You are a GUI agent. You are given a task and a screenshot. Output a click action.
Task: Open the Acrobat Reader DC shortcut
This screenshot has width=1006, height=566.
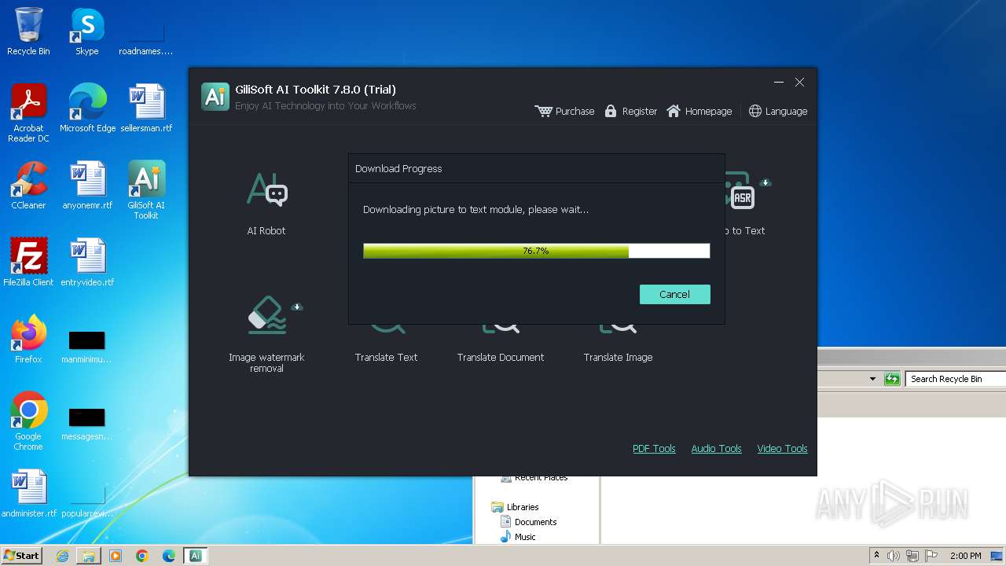[28, 113]
